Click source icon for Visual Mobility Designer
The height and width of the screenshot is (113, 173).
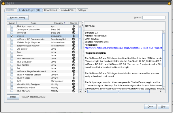pyautogui.click(x=74, y=84)
